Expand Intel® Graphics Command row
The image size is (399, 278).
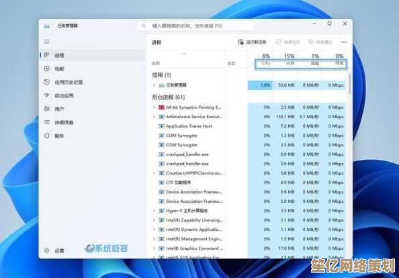154,248
